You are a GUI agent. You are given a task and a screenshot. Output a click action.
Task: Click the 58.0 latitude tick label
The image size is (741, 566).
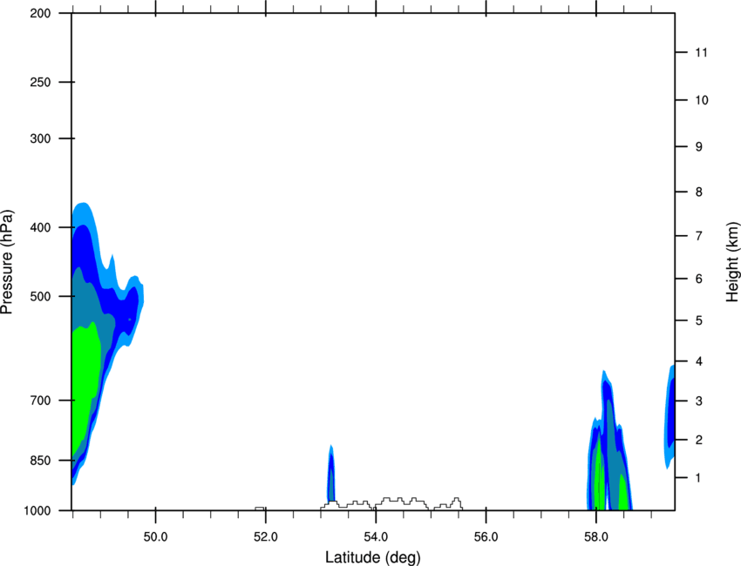(596, 537)
